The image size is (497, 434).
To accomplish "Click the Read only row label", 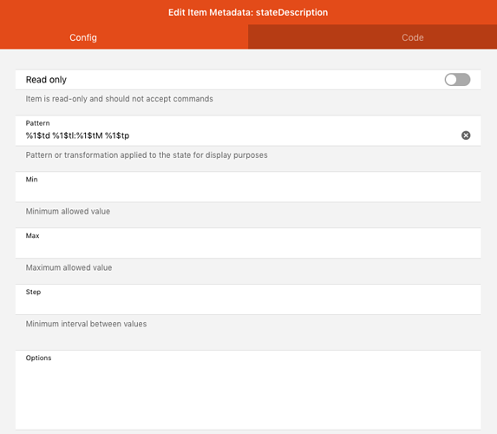I will click(x=46, y=80).
